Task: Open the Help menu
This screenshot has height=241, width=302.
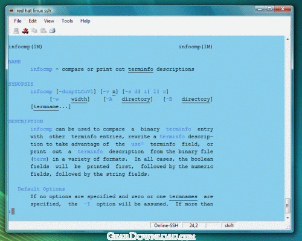Action: 85,21
